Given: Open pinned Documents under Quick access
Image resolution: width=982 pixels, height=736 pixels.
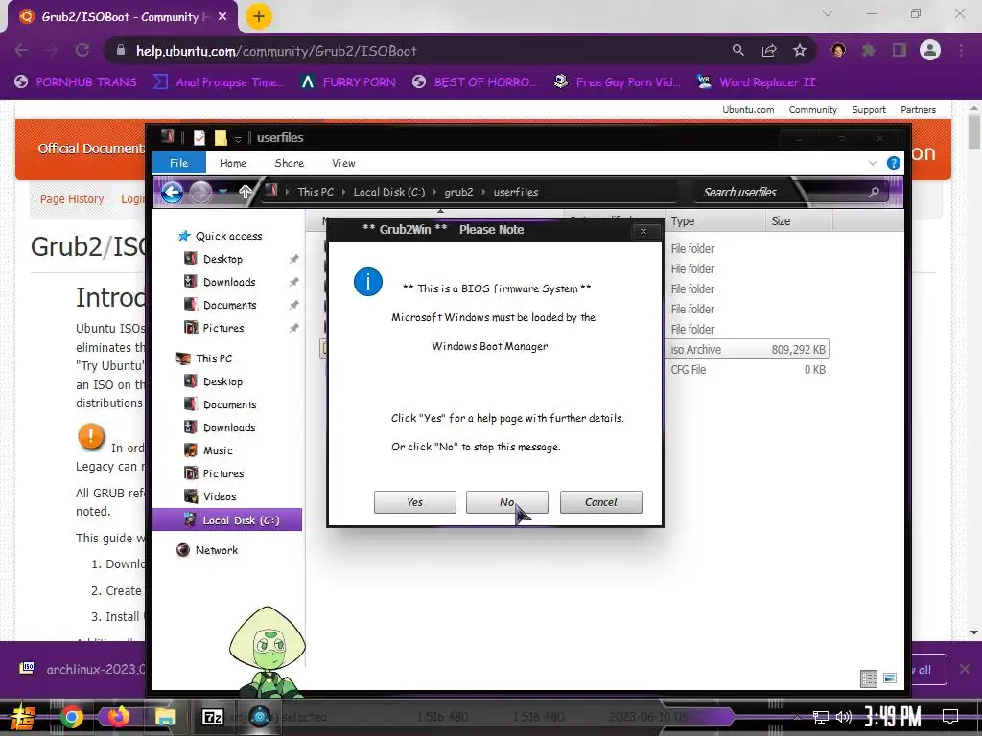Looking at the screenshot, I should coord(229,305).
